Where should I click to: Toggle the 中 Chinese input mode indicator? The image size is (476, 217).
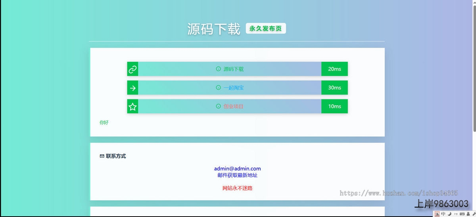point(443,214)
